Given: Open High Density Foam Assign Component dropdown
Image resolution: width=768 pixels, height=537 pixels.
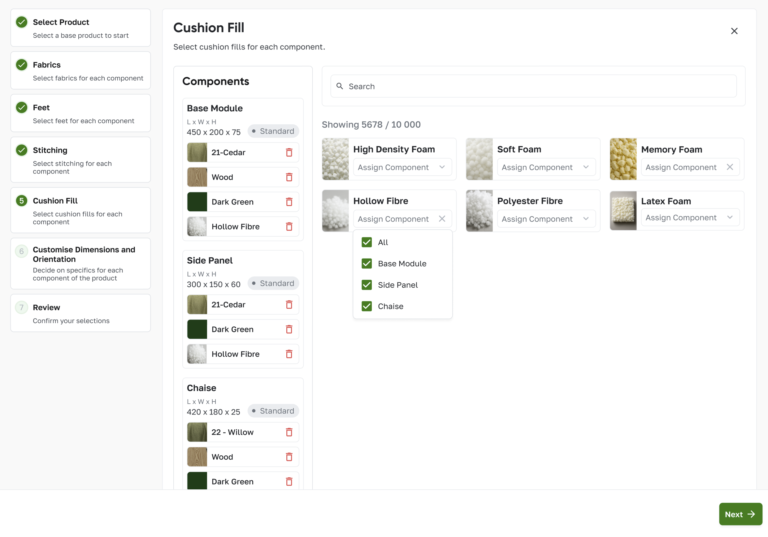Looking at the screenshot, I should (x=402, y=167).
